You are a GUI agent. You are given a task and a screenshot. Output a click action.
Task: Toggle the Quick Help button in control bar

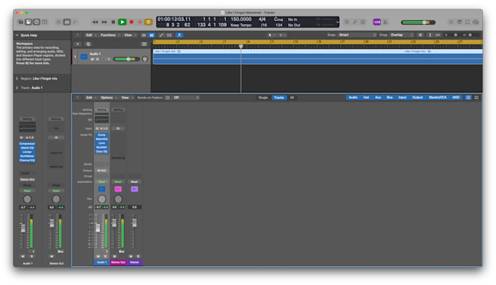tap(36, 22)
